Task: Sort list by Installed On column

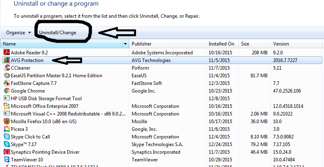Action: (x=221, y=44)
